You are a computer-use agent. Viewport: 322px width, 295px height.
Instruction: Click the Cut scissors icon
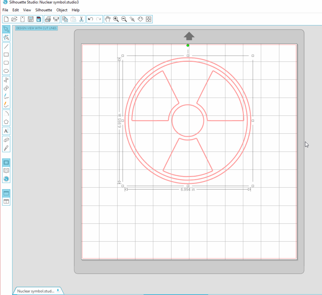click(x=81, y=19)
